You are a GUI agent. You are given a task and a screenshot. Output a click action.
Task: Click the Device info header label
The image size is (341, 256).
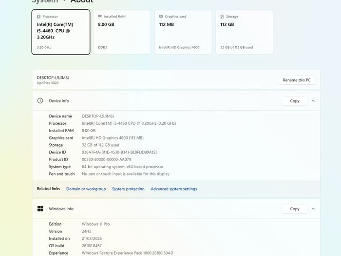click(x=59, y=101)
